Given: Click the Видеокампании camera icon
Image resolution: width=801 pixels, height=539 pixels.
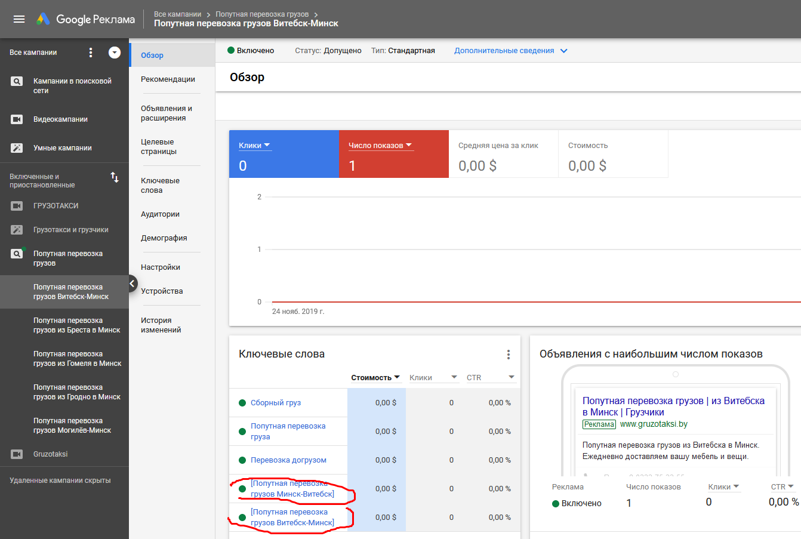Looking at the screenshot, I should 17,119.
